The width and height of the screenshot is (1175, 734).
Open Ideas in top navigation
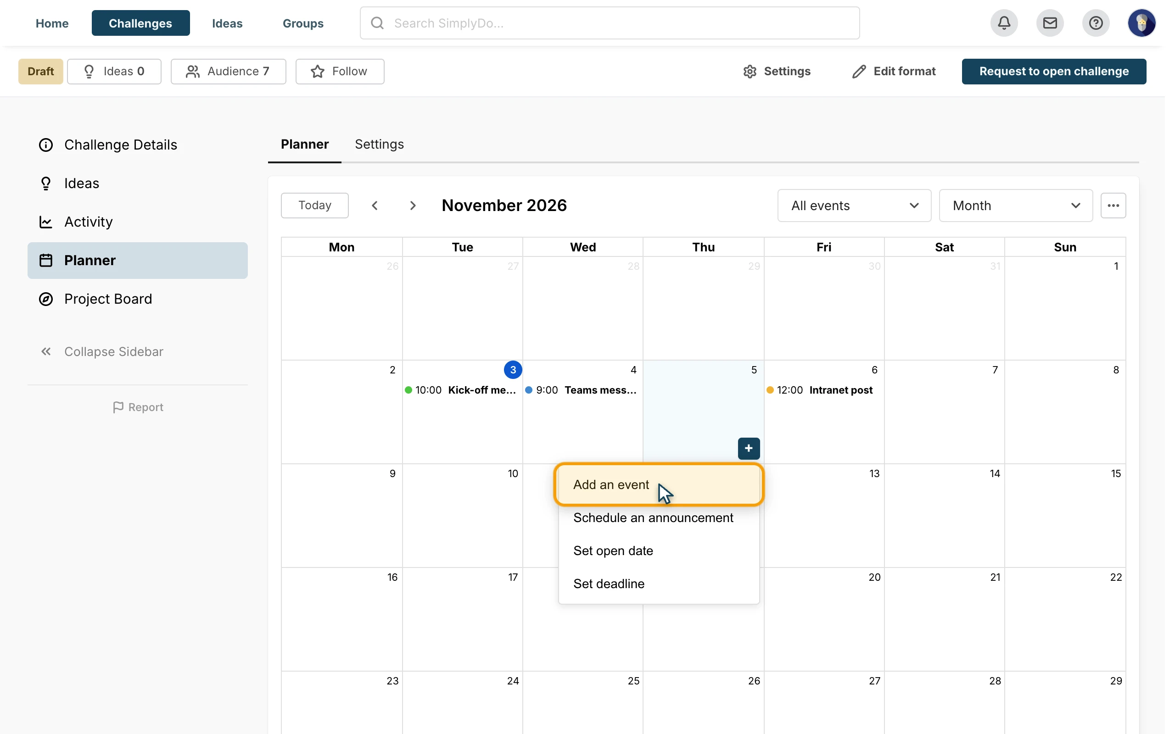coord(227,23)
